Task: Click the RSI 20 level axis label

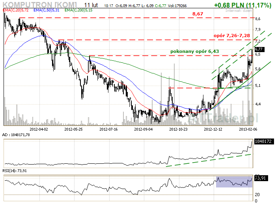Action: pyautogui.click(x=257, y=195)
